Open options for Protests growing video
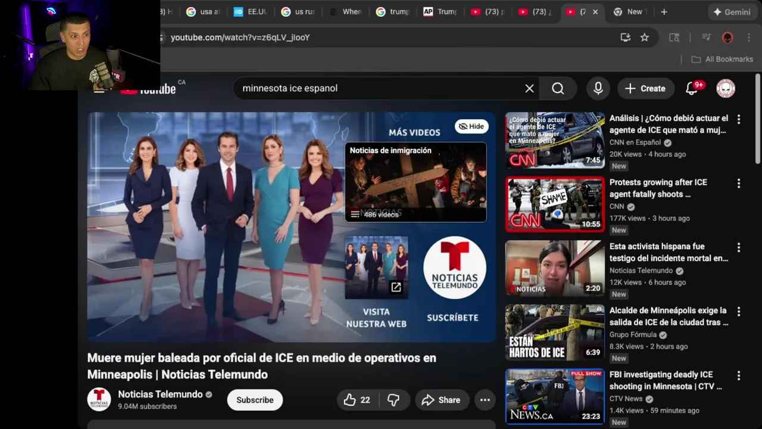This screenshot has height=429, width=762. pyautogui.click(x=739, y=184)
